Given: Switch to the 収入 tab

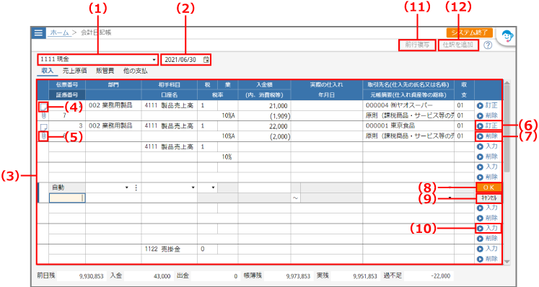Looking at the screenshot, I should (x=48, y=71).
